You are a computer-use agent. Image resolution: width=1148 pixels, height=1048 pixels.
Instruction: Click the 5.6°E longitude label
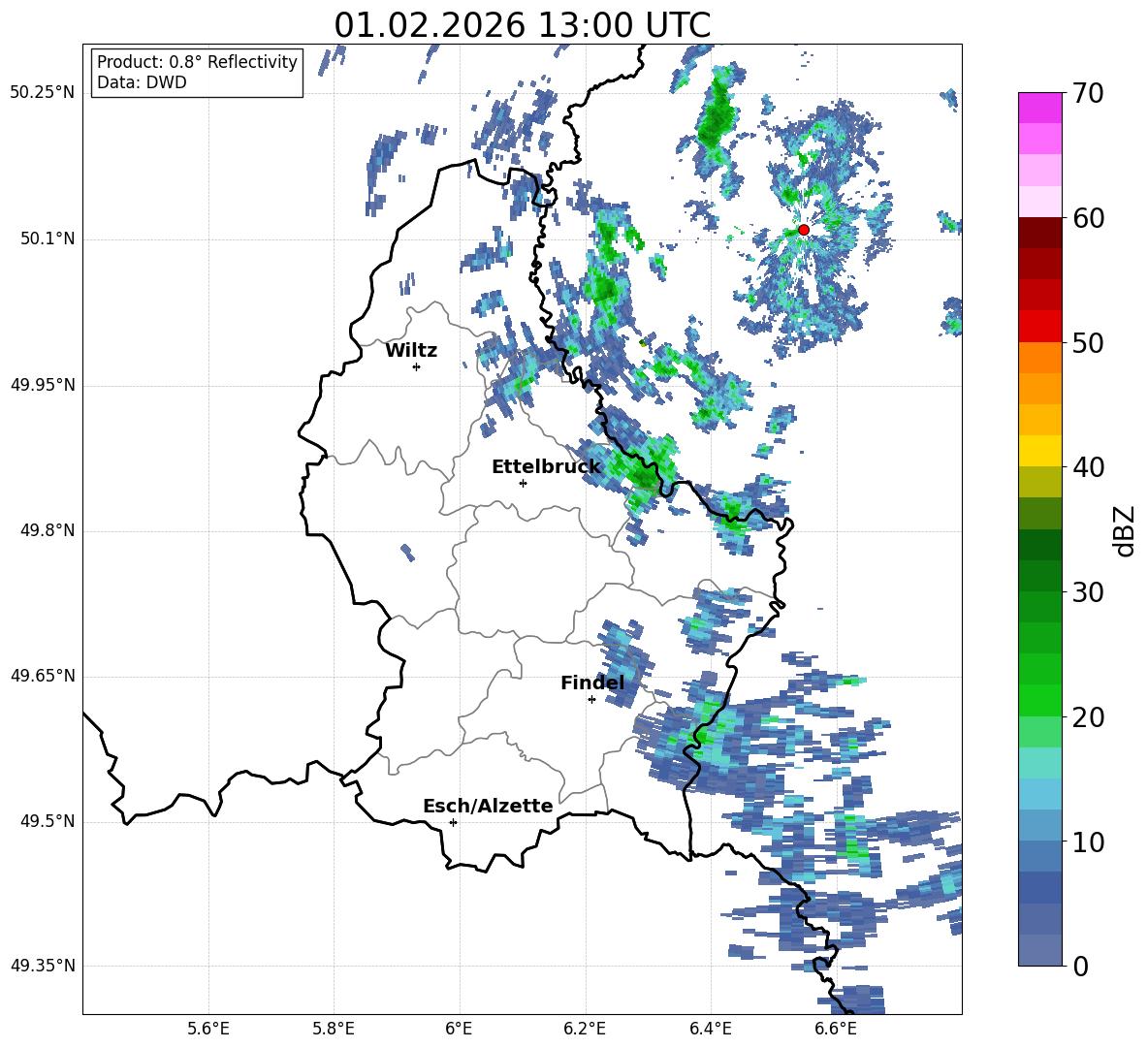pos(208,1030)
